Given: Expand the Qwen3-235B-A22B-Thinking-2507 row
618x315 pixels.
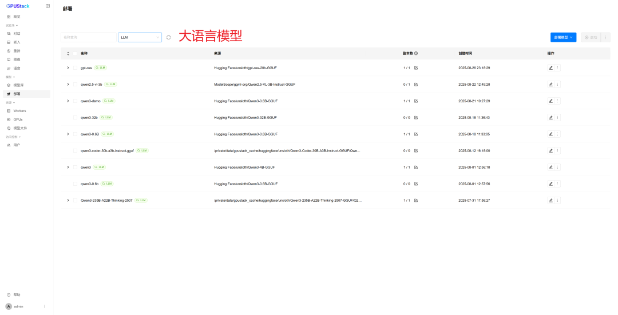Looking at the screenshot, I should (68, 200).
